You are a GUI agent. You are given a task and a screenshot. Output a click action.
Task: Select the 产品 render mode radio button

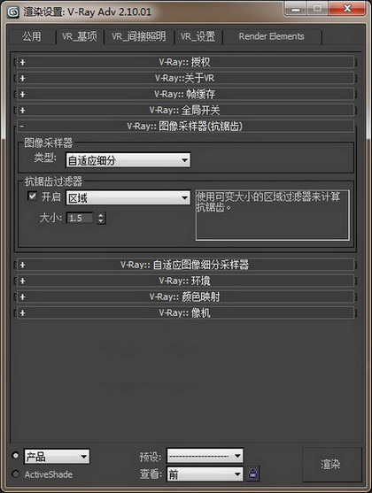point(15,455)
